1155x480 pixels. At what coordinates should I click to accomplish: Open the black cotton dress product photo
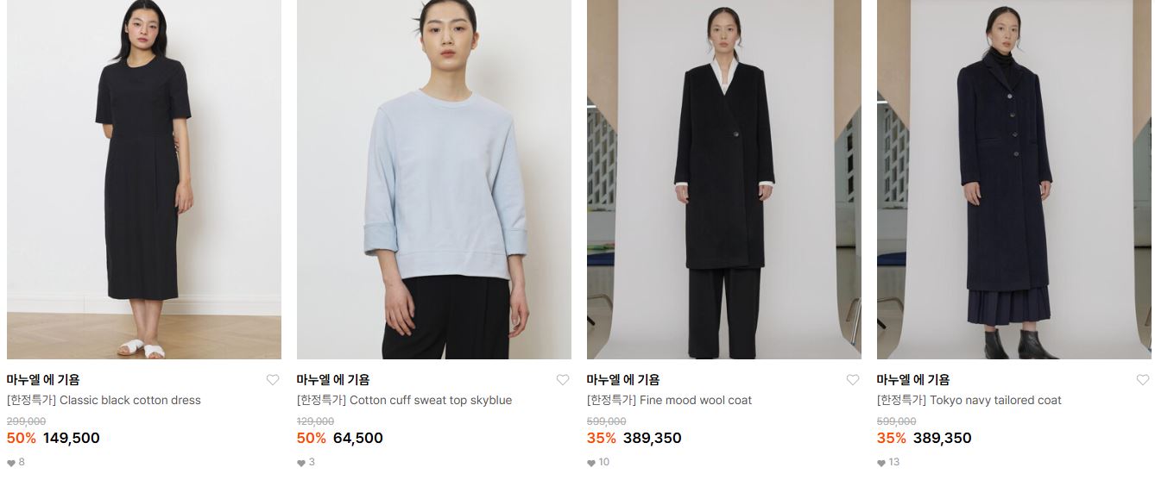(144, 179)
